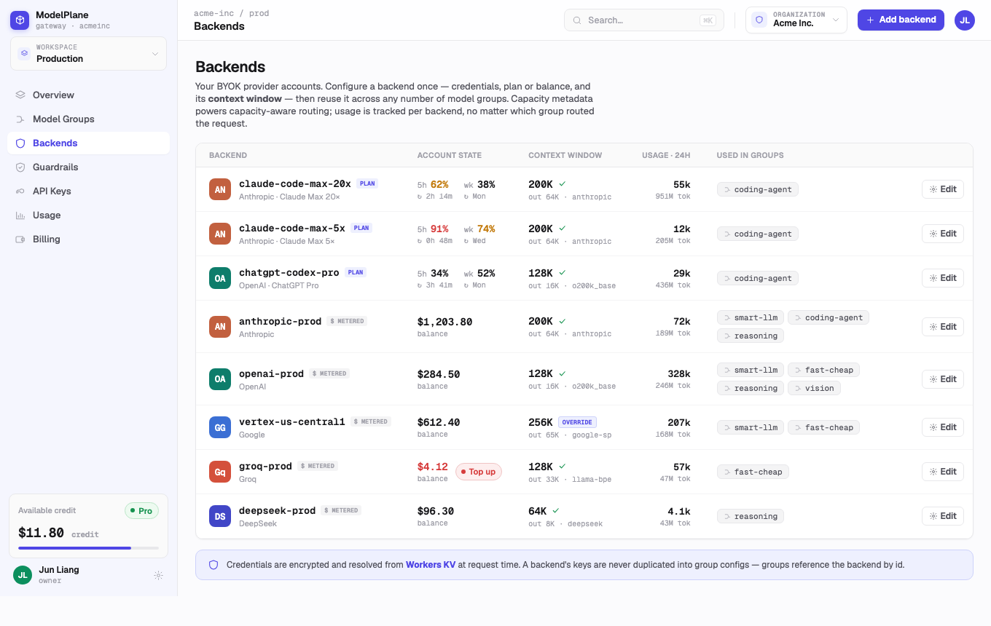Edit the claude-code-max-20x backend
Viewport: 991px width, 626px height.
point(943,189)
